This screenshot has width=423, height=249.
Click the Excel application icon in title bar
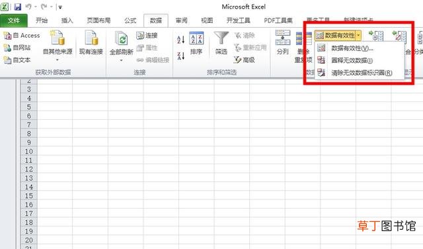click(x=5, y=7)
